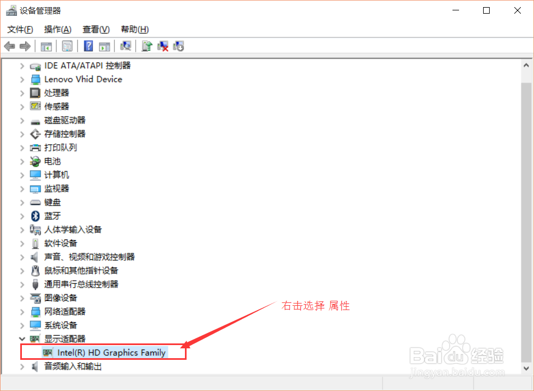Click the scrollbar up arrow
534x391 pixels.
pyautogui.click(x=526, y=66)
